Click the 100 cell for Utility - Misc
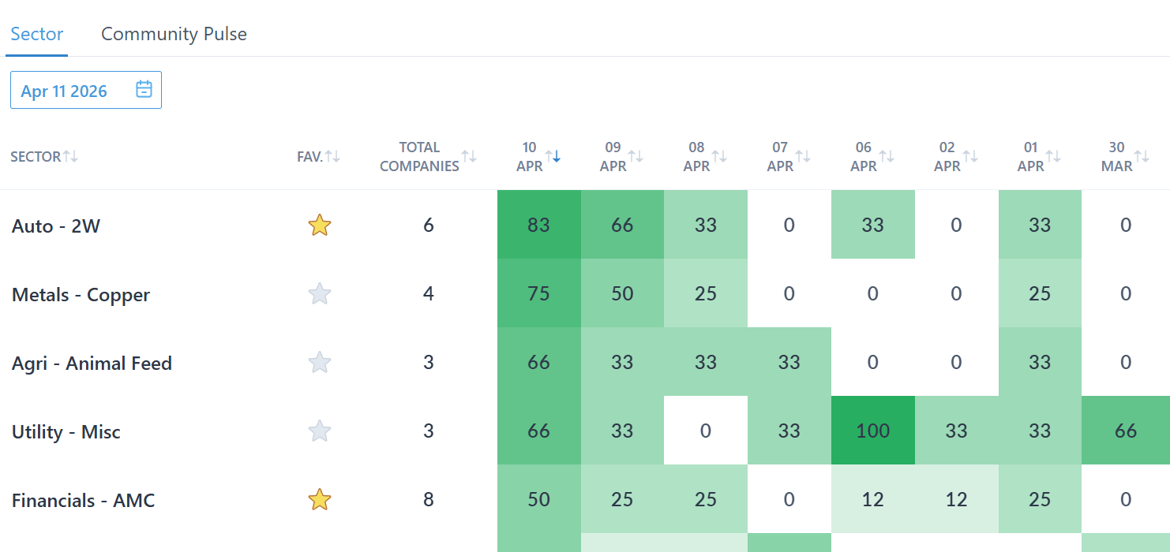 (x=872, y=431)
